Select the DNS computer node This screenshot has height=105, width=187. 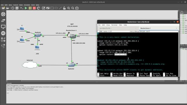pos(37,48)
